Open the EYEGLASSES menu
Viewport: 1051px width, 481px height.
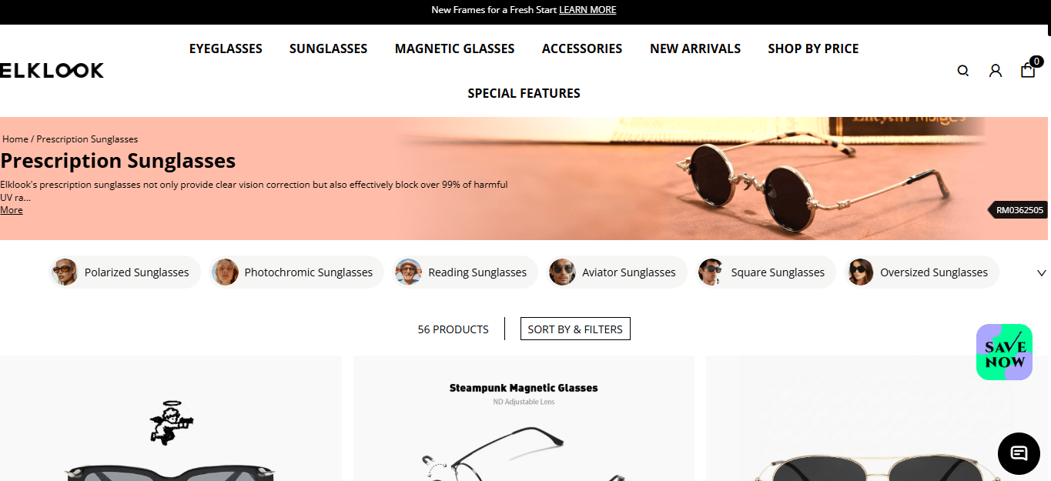pyautogui.click(x=226, y=48)
